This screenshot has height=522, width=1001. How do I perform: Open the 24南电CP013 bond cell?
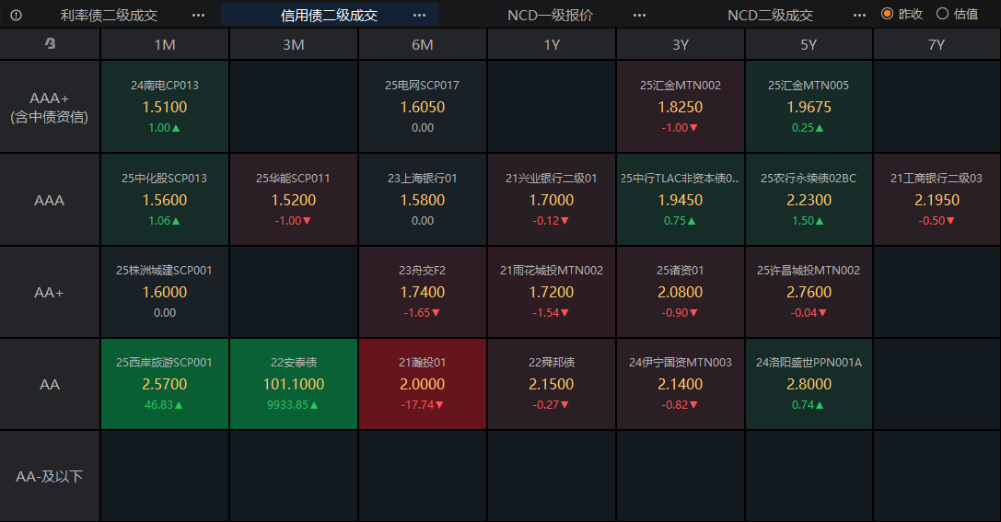pos(165,107)
